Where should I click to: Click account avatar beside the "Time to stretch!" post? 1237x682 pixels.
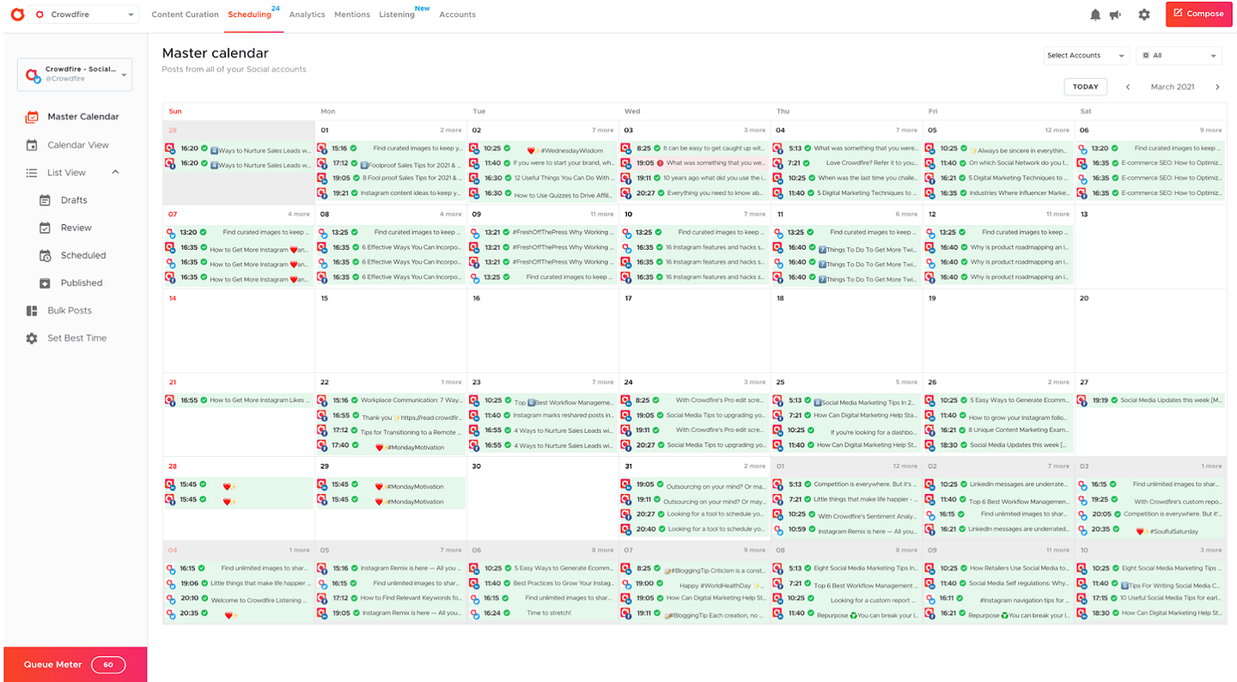[x=474, y=613]
